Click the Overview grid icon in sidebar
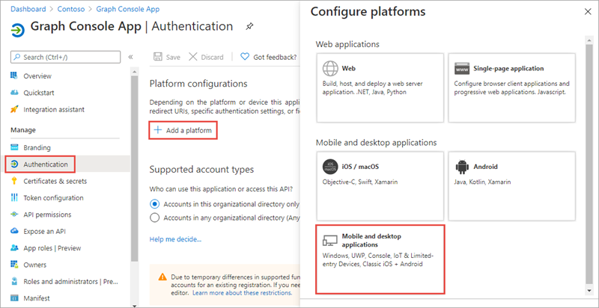599x308 pixels. (x=14, y=76)
